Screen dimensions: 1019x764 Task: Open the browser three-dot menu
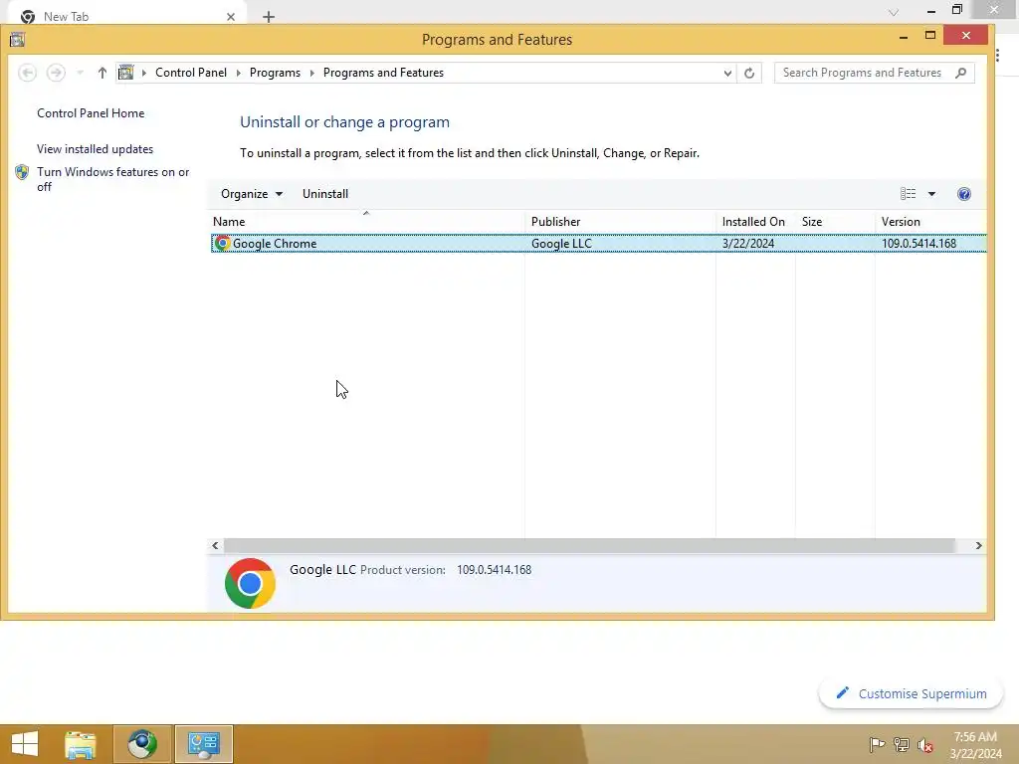pyautogui.click(x=997, y=56)
